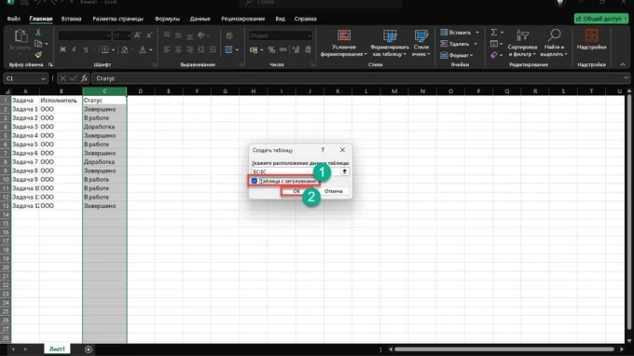Click the decrease decimal icon
The image size is (634, 356).
pos(308,49)
